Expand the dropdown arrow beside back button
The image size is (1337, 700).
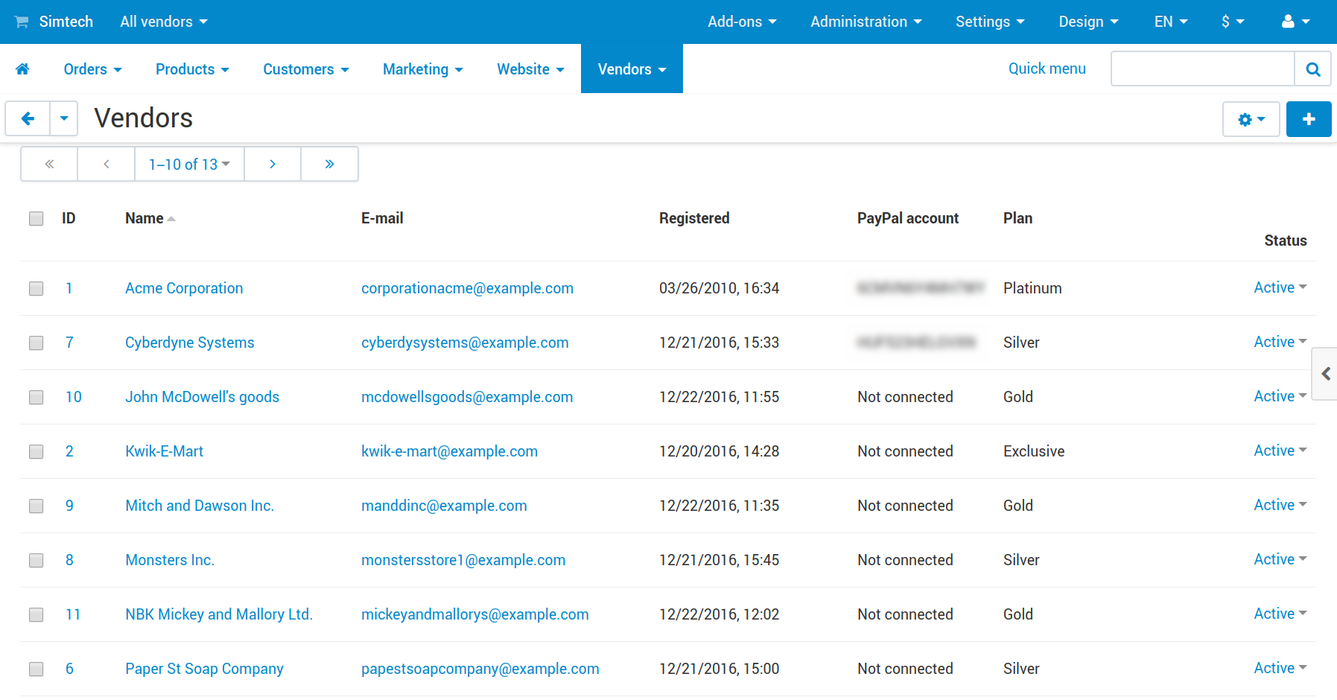[x=64, y=119]
